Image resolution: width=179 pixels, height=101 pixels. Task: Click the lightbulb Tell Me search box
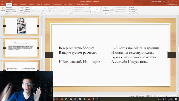82,4
